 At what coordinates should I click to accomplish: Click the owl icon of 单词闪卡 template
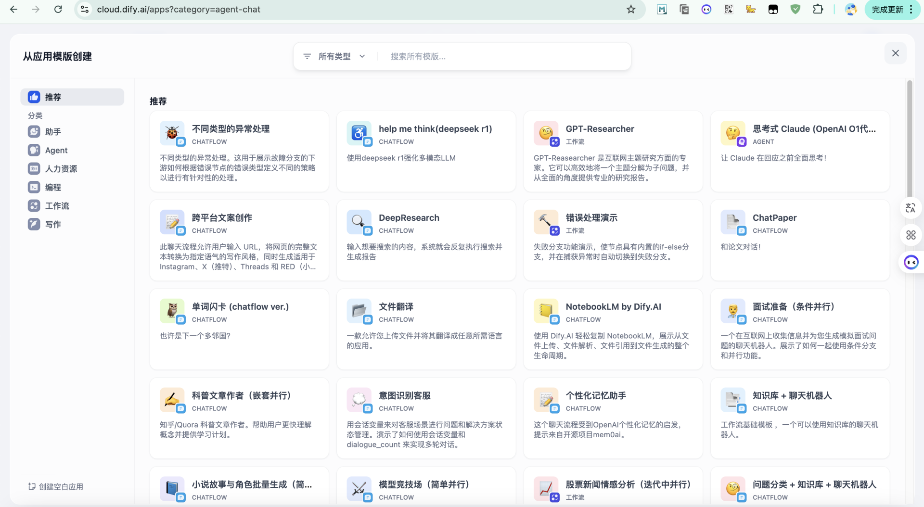click(x=171, y=310)
